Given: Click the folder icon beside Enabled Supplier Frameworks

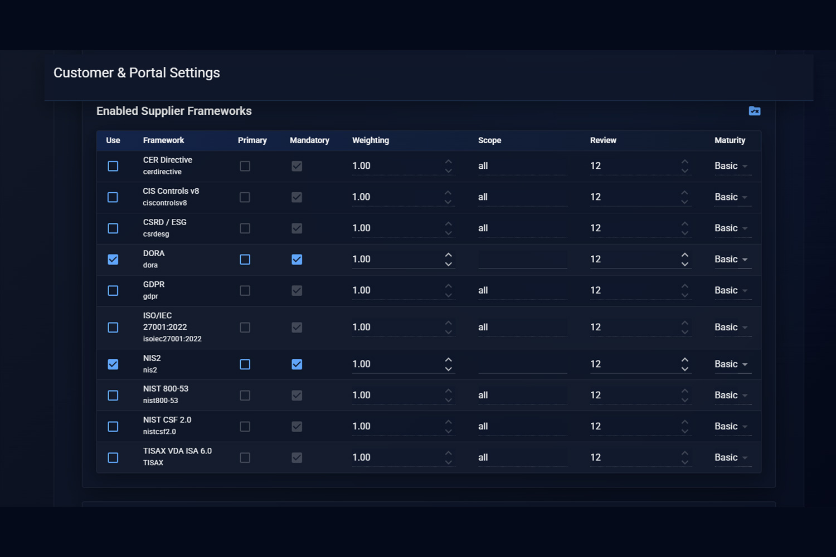Looking at the screenshot, I should (x=755, y=111).
